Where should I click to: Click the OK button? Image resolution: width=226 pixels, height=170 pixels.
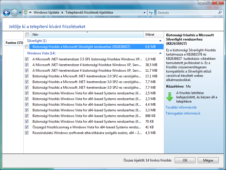[185, 160]
